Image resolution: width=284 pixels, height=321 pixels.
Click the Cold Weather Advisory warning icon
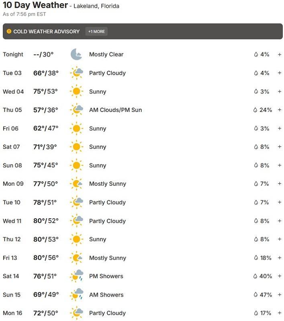click(x=9, y=31)
